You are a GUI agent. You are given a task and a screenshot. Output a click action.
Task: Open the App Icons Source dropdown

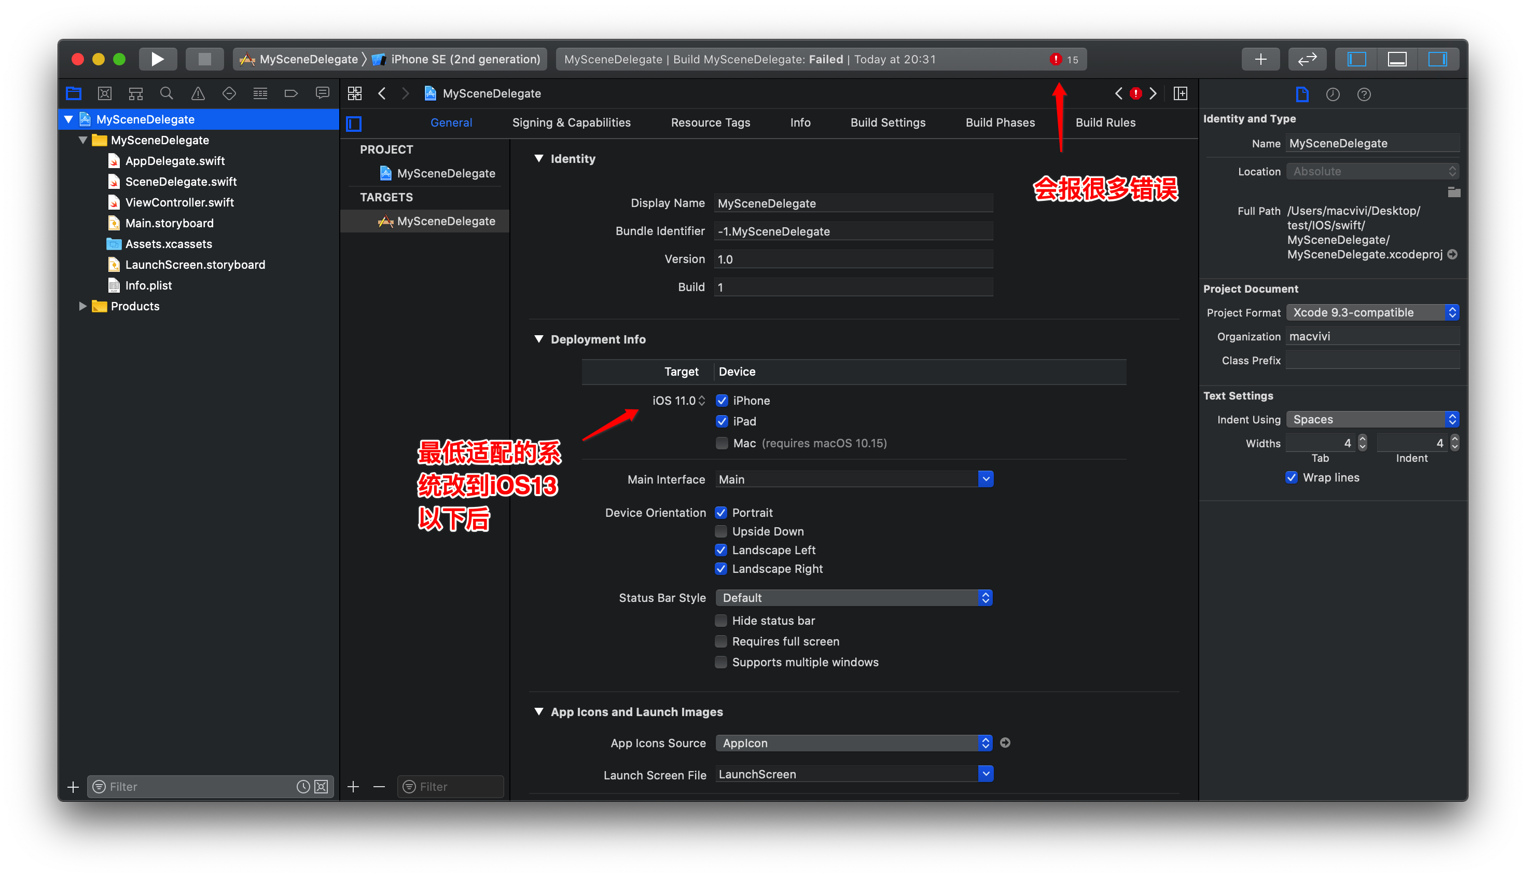(x=854, y=743)
